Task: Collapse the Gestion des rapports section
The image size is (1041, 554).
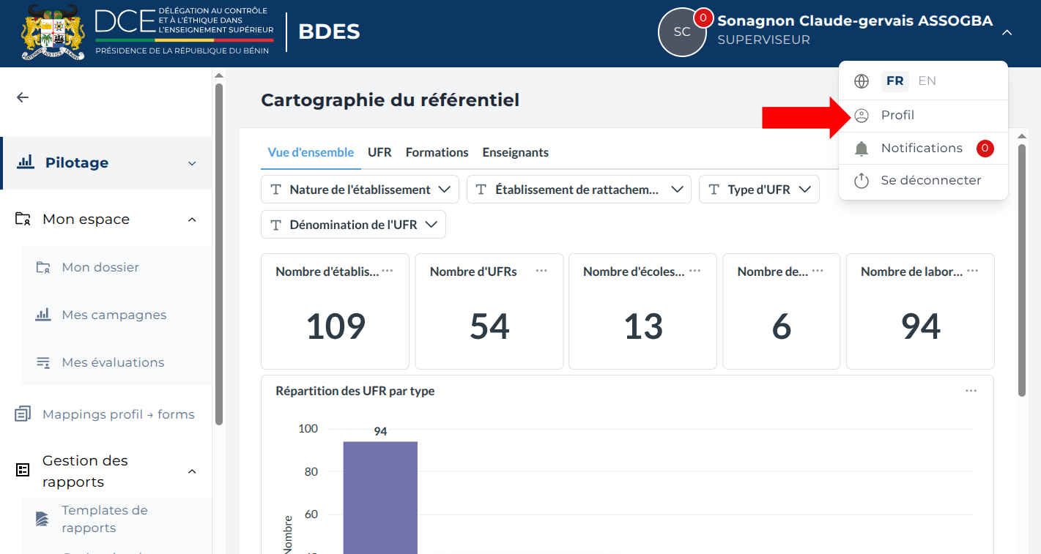Action: [193, 471]
